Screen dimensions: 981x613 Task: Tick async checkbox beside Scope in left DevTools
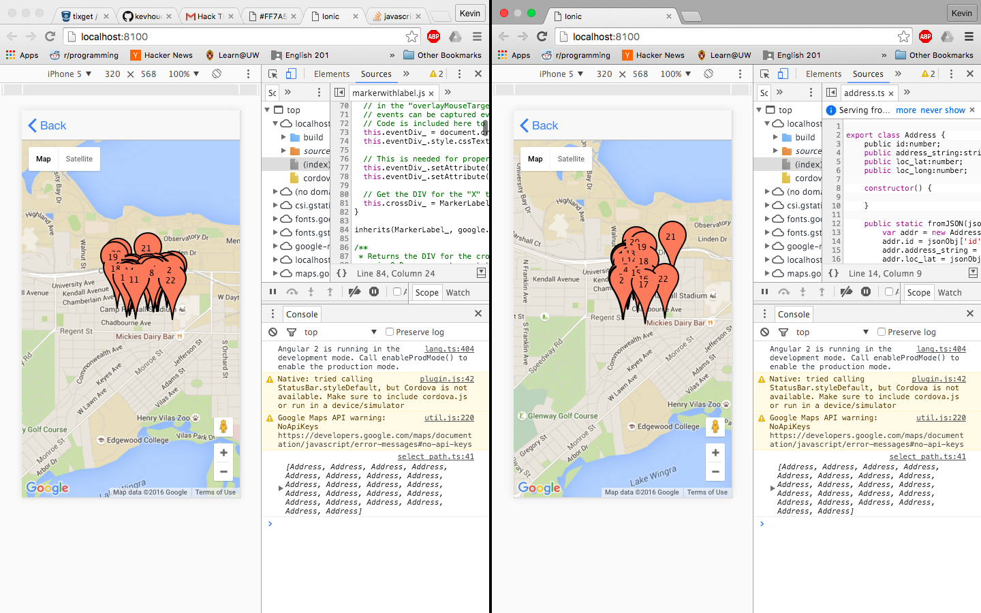(x=397, y=292)
